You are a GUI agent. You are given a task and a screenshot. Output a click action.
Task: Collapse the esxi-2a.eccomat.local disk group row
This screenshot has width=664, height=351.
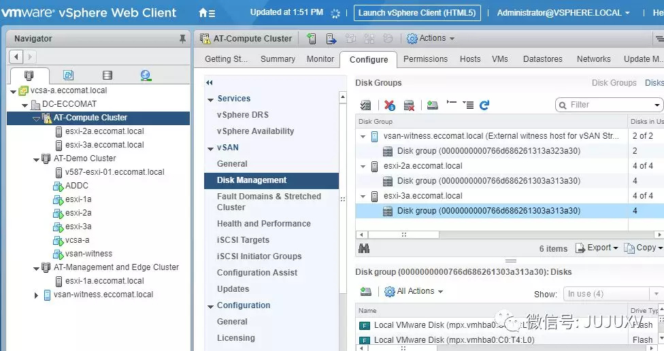click(x=363, y=167)
